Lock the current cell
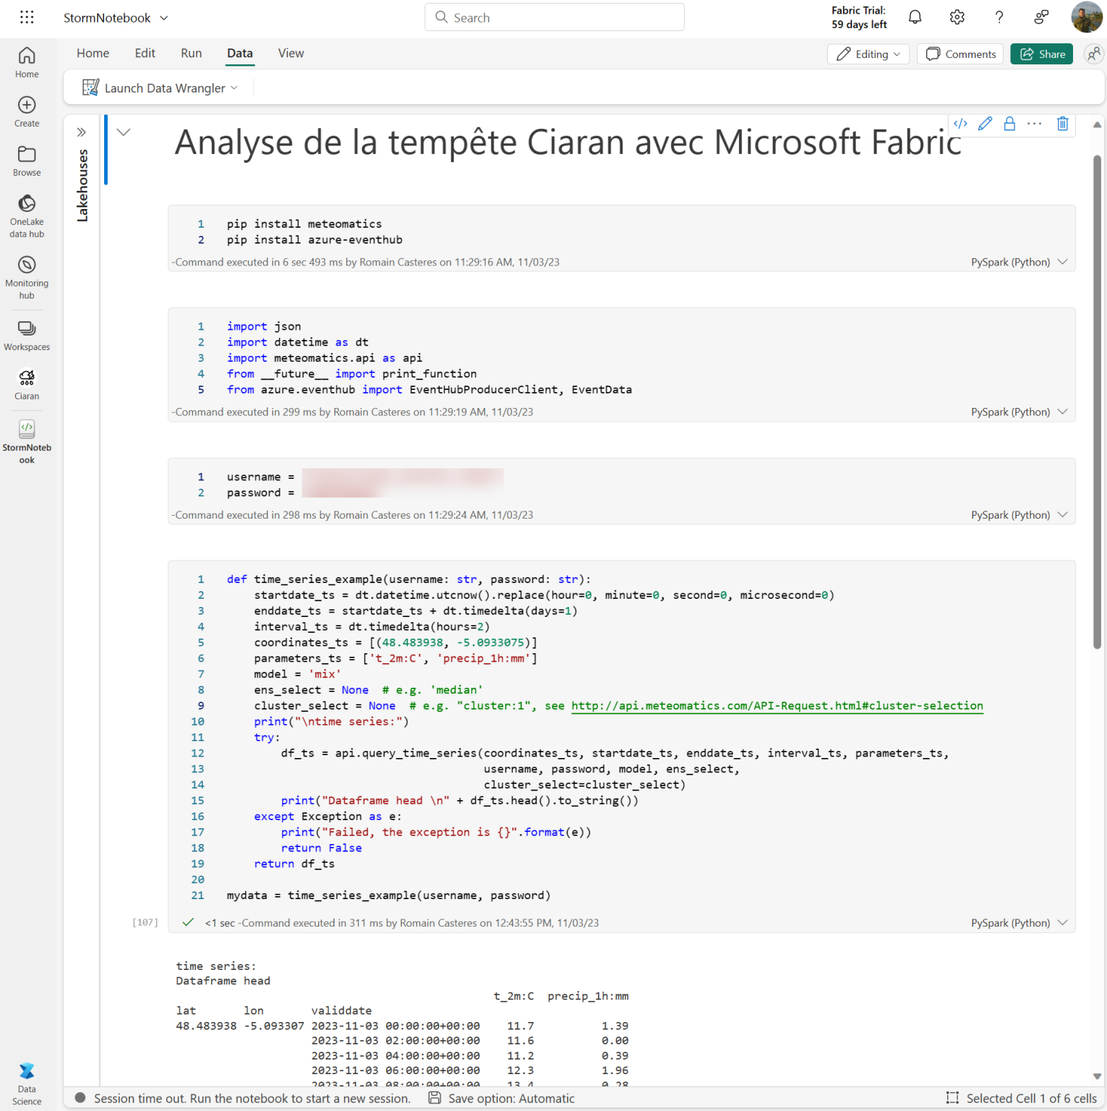1107x1111 pixels. [x=1009, y=124]
